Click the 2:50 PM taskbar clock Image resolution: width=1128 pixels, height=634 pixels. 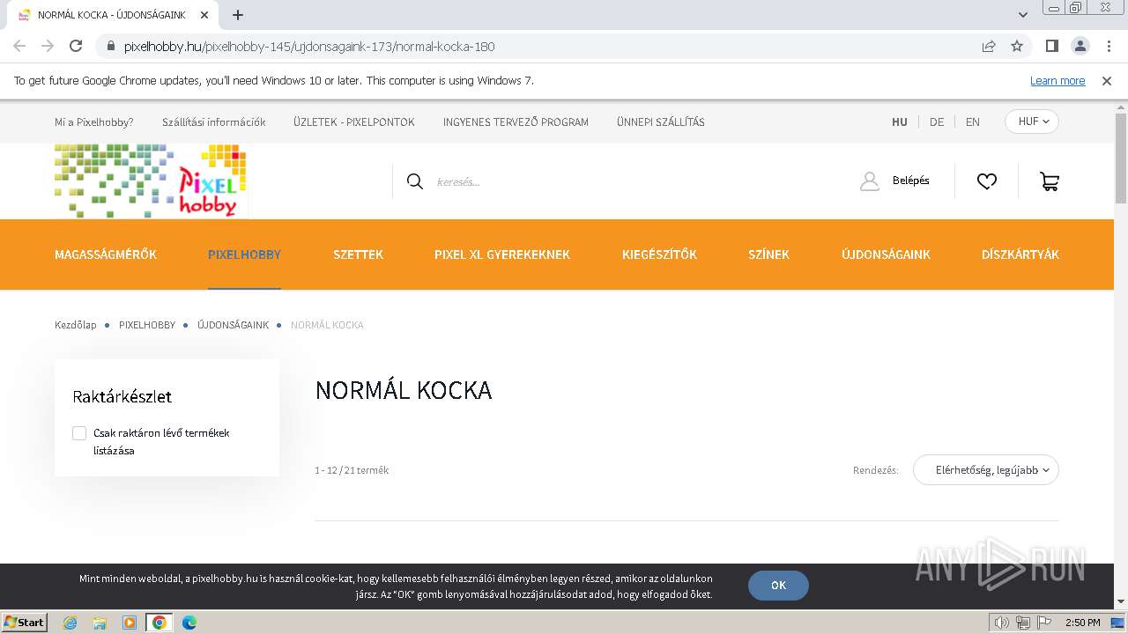(1082, 623)
